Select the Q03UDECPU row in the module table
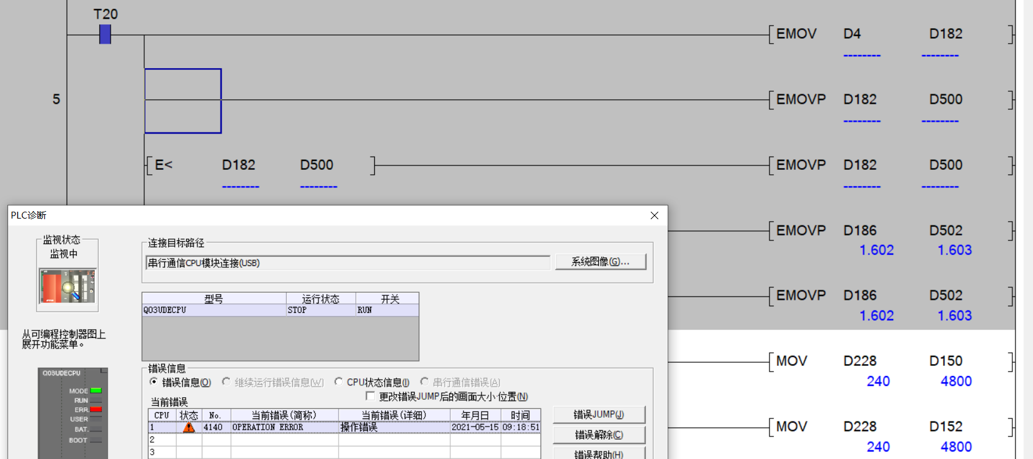Screen dimensions: 1033x459 coord(212,310)
